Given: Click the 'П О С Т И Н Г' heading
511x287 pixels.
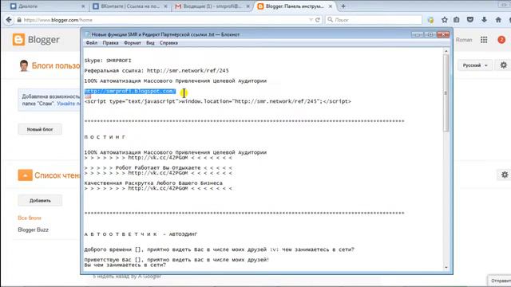Looking at the screenshot, I should point(105,137).
